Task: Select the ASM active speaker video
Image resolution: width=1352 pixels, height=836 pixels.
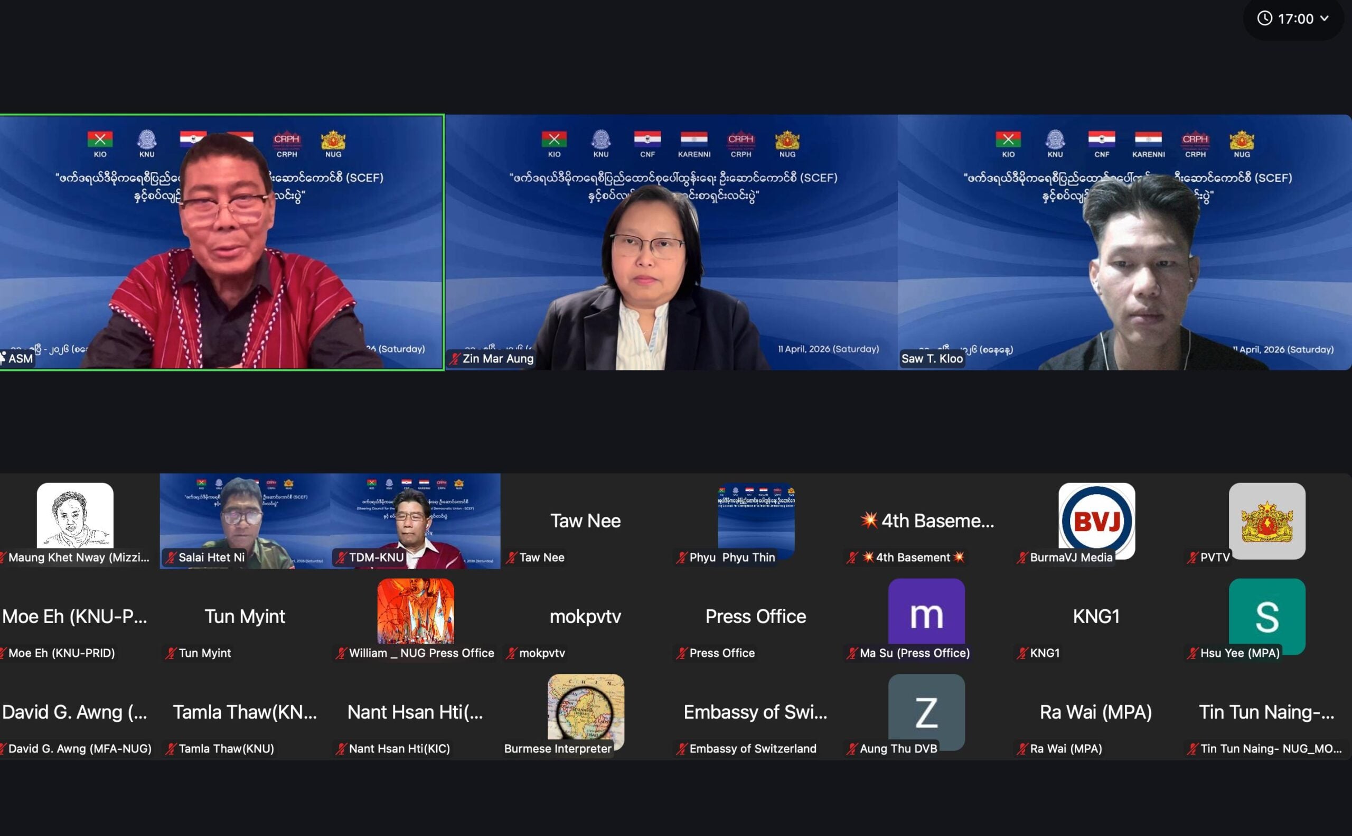Action: tap(221, 242)
